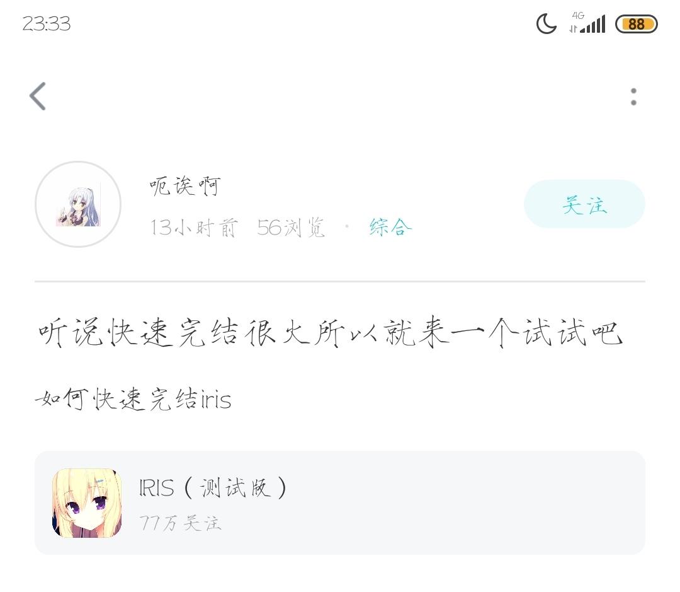Viewport: 680px width, 592px height.
Task: Open the poster's profile avatar
Action: pos(78,204)
